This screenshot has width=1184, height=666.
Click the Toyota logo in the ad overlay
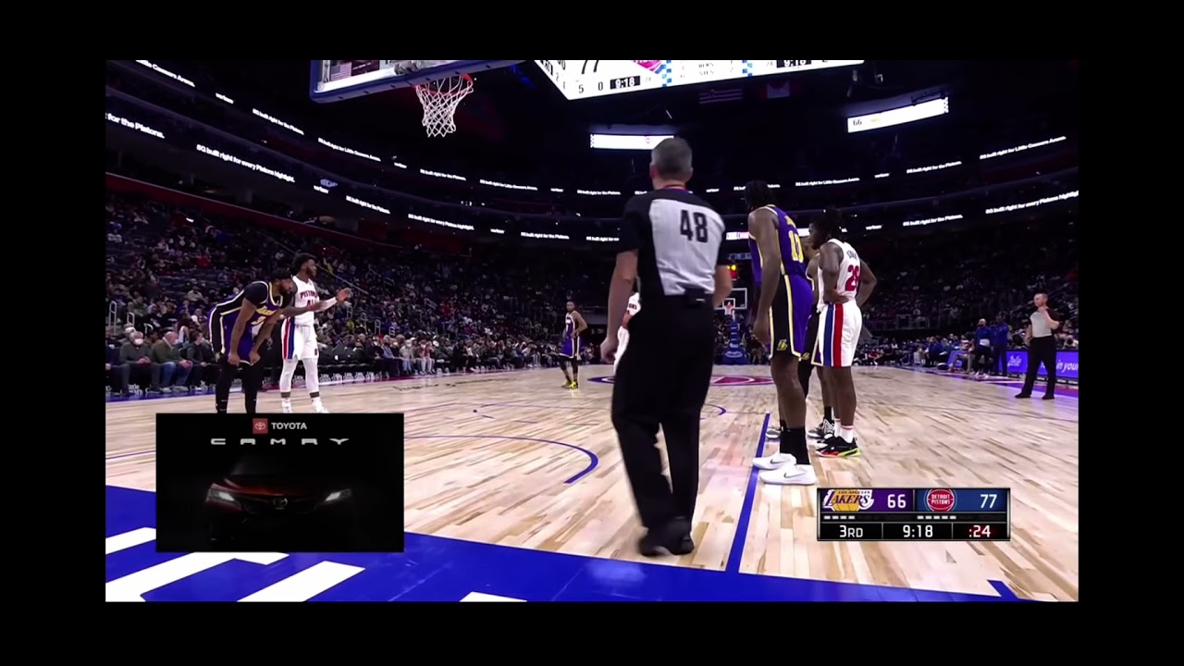click(x=260, y=425)
